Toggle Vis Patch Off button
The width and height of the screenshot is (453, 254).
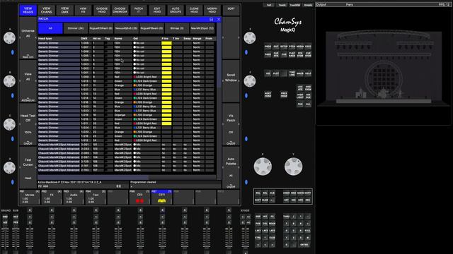(231, 124)
